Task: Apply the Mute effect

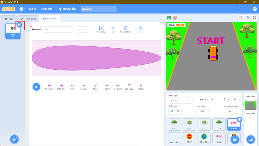Action: (95, 87)
